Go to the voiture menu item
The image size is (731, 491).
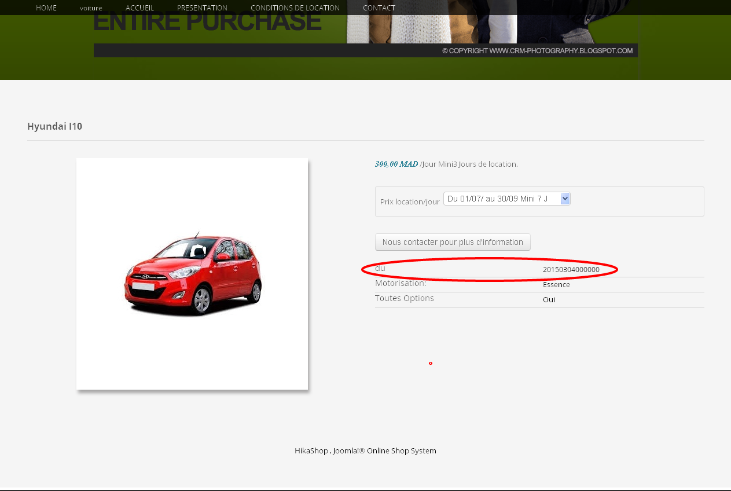pos(91,8)
